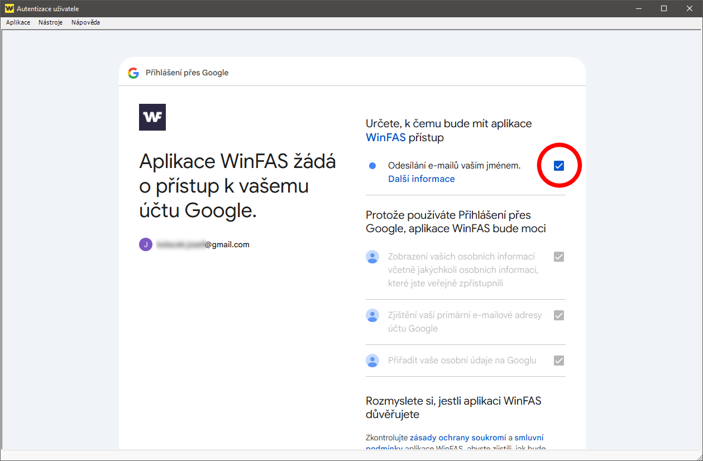Click the person icon beside Zjištění vaší primární e-mailové adresy
Image resolution: width=703 pixels, height=461 pixels.
(x=372, y=315)
